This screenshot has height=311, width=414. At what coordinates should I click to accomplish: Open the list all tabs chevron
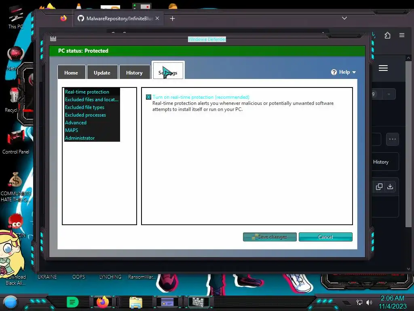point(344,18)
